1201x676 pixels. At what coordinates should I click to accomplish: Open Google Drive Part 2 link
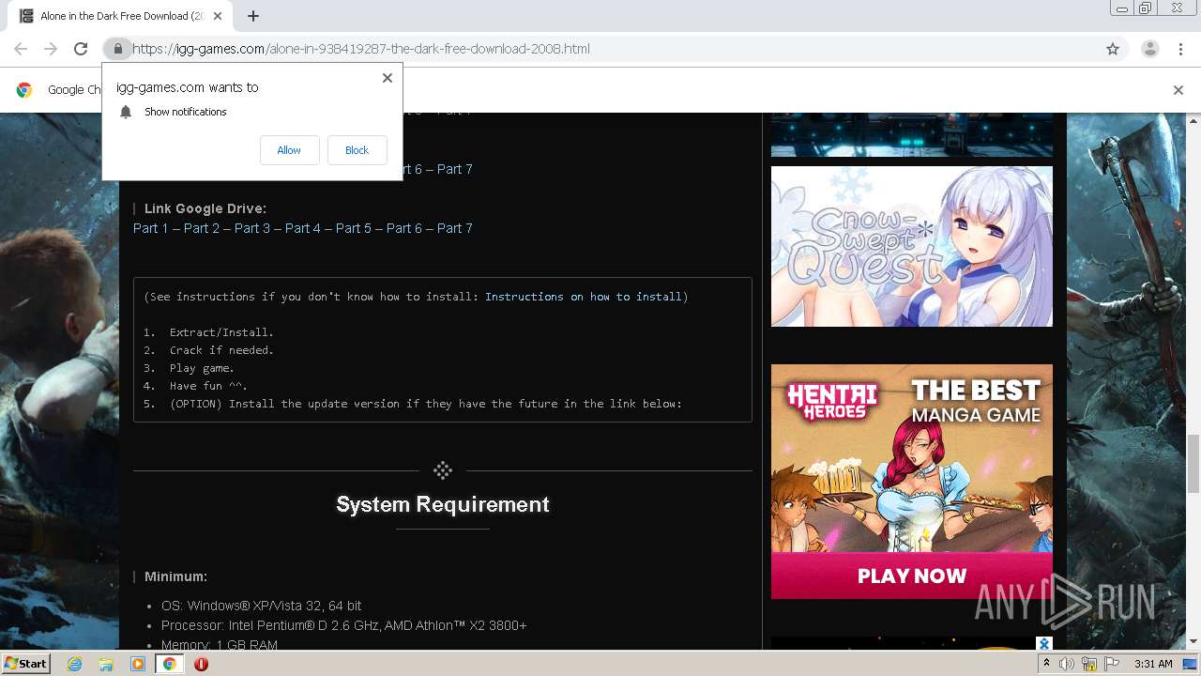(x=202, y=228)
